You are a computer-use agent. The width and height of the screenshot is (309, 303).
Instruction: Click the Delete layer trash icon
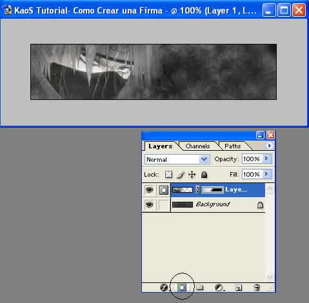[257, 288]
